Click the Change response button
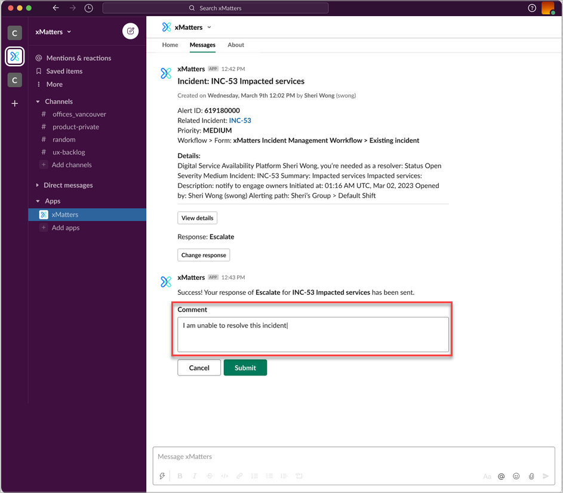This screenshot has width=563, height=493. coord(204,255)
